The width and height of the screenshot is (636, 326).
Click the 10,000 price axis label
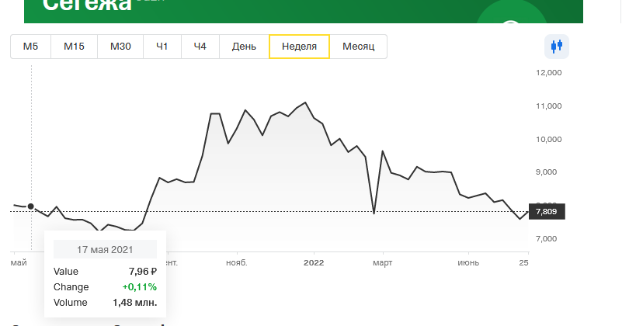[x=549, y=139]
